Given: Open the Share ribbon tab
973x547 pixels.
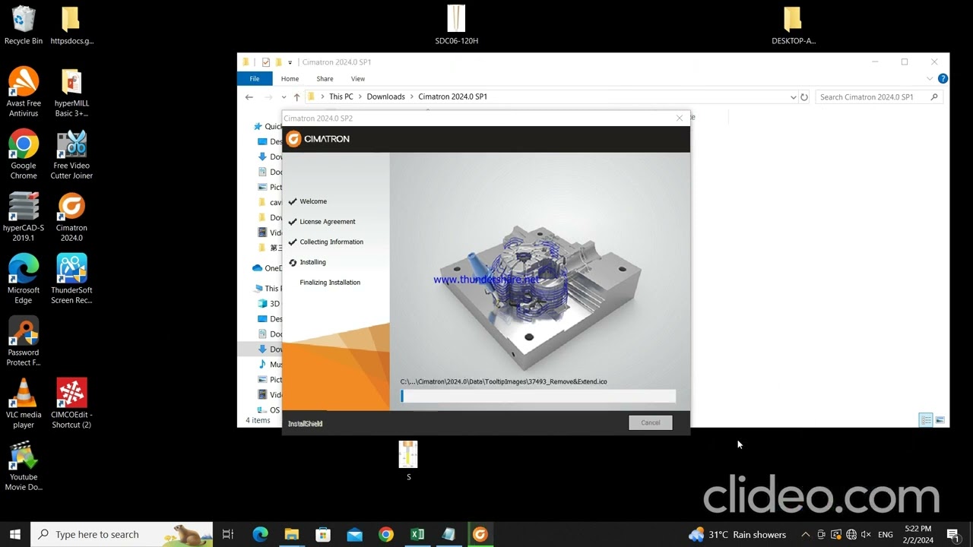Looking at the screenshot, I should (325, 78).
